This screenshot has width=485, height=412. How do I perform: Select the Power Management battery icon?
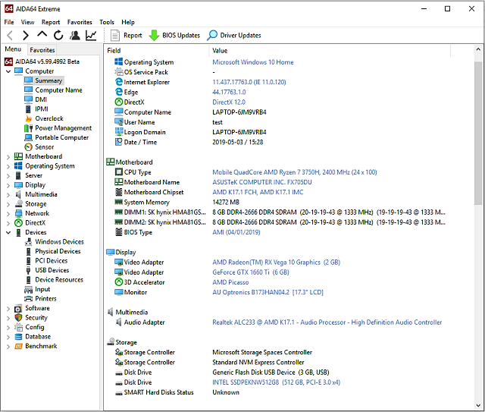29,128
